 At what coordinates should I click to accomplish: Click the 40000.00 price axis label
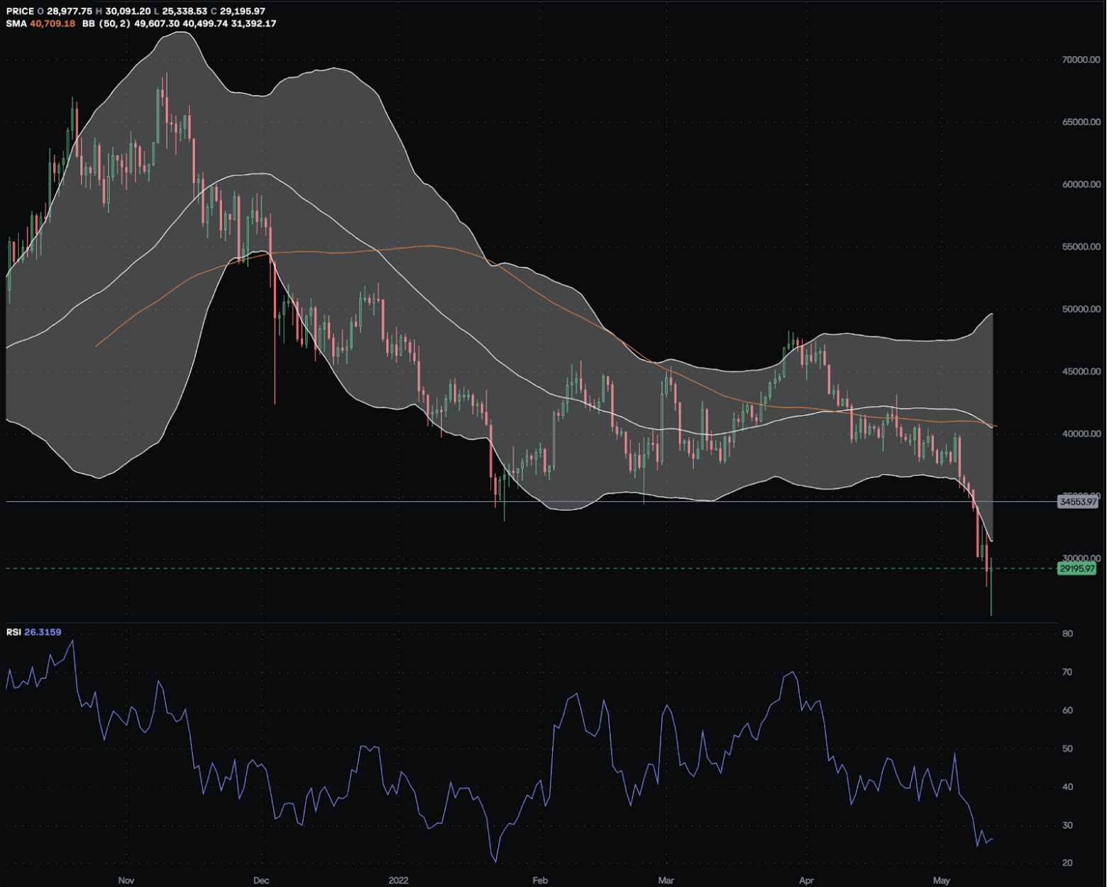click(1081, 434)
